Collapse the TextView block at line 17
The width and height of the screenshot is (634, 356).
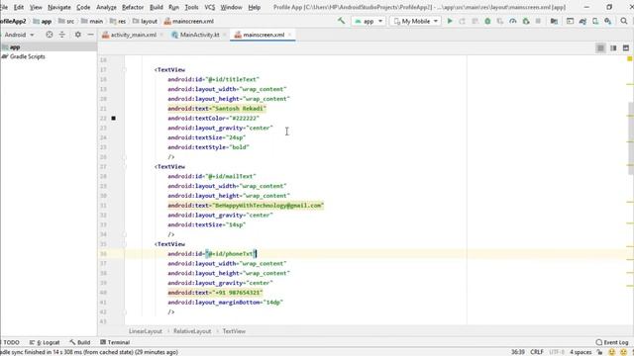point(125,70)
